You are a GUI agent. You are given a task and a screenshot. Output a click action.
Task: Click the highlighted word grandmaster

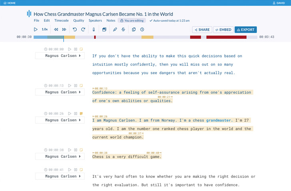(219, 120)
